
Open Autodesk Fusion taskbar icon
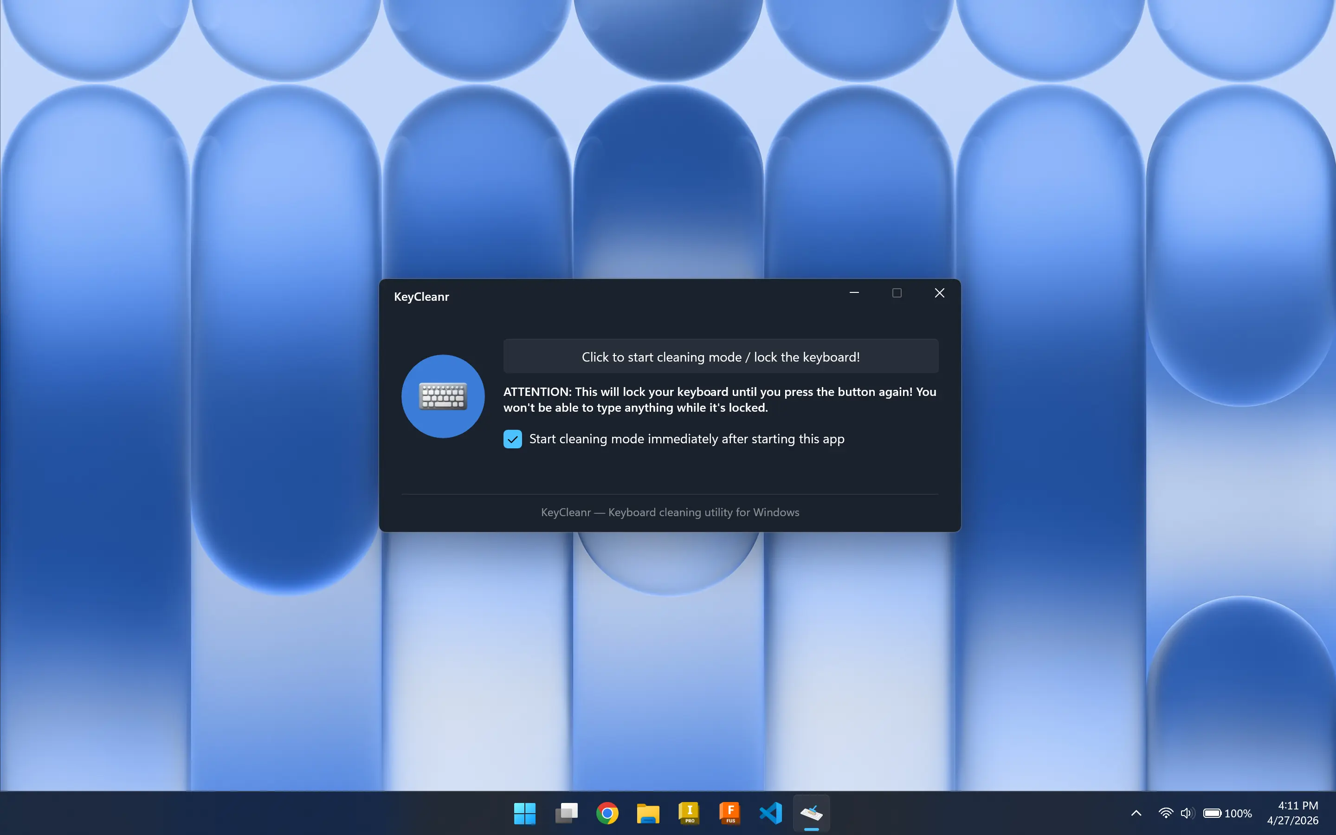click(730, 813)
